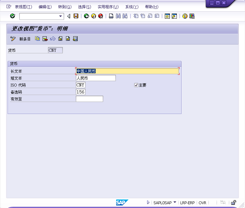
Task: Go back with the green Back arrow icon
Action: point(87,16)
